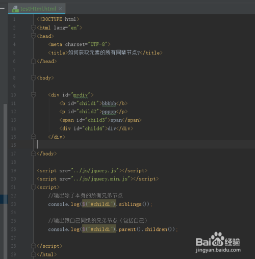Image resolution: width=255 pixels, height=259 pixels.
Task: Click the HTML file icon on testHtml.html tab
Action: (15, 9)
